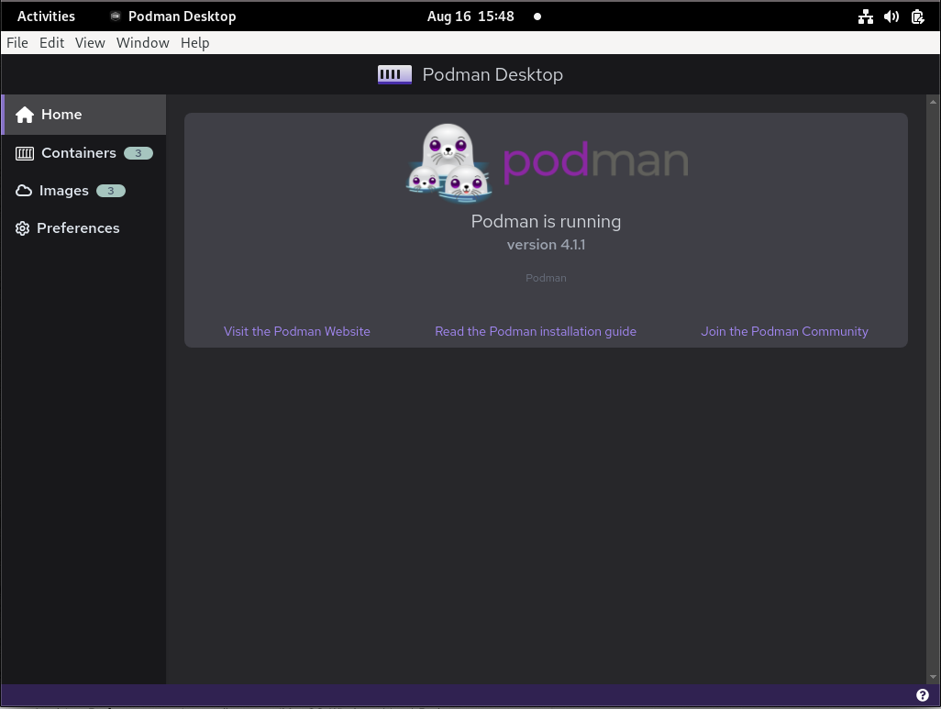Click the large 'podman' wordmark
941x709 pixels.
click(595, 162)
